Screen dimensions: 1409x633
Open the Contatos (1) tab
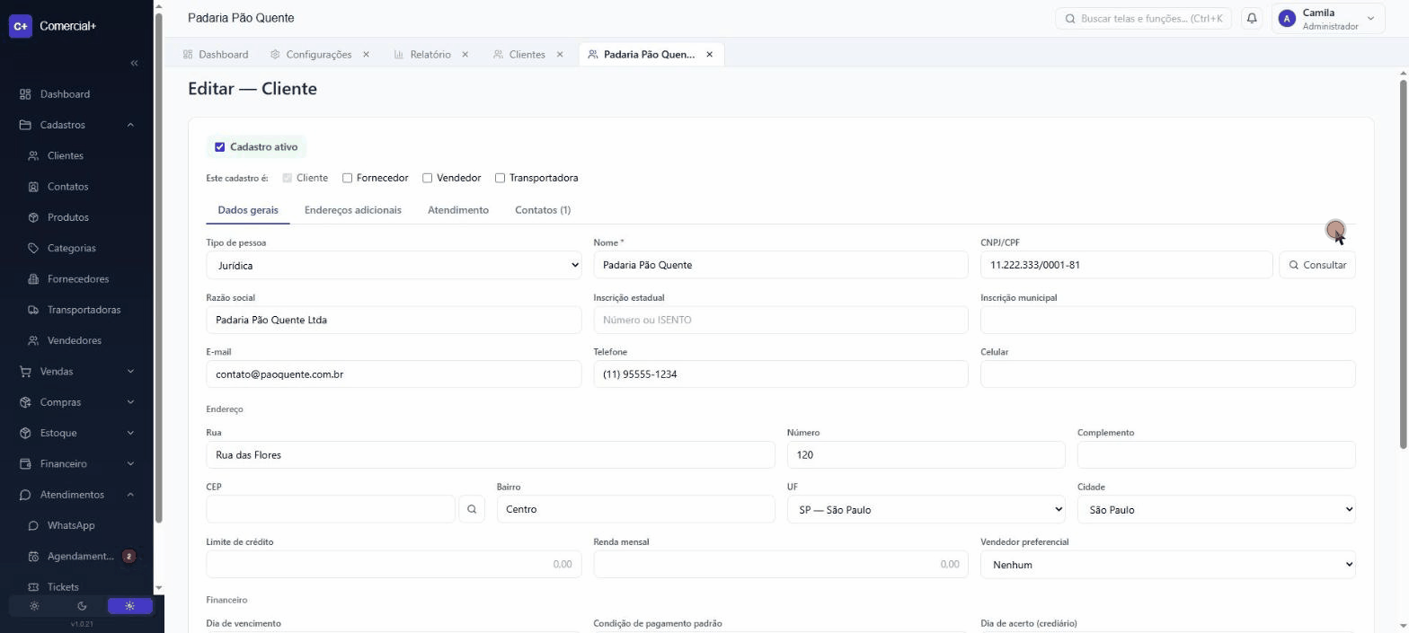543,210
